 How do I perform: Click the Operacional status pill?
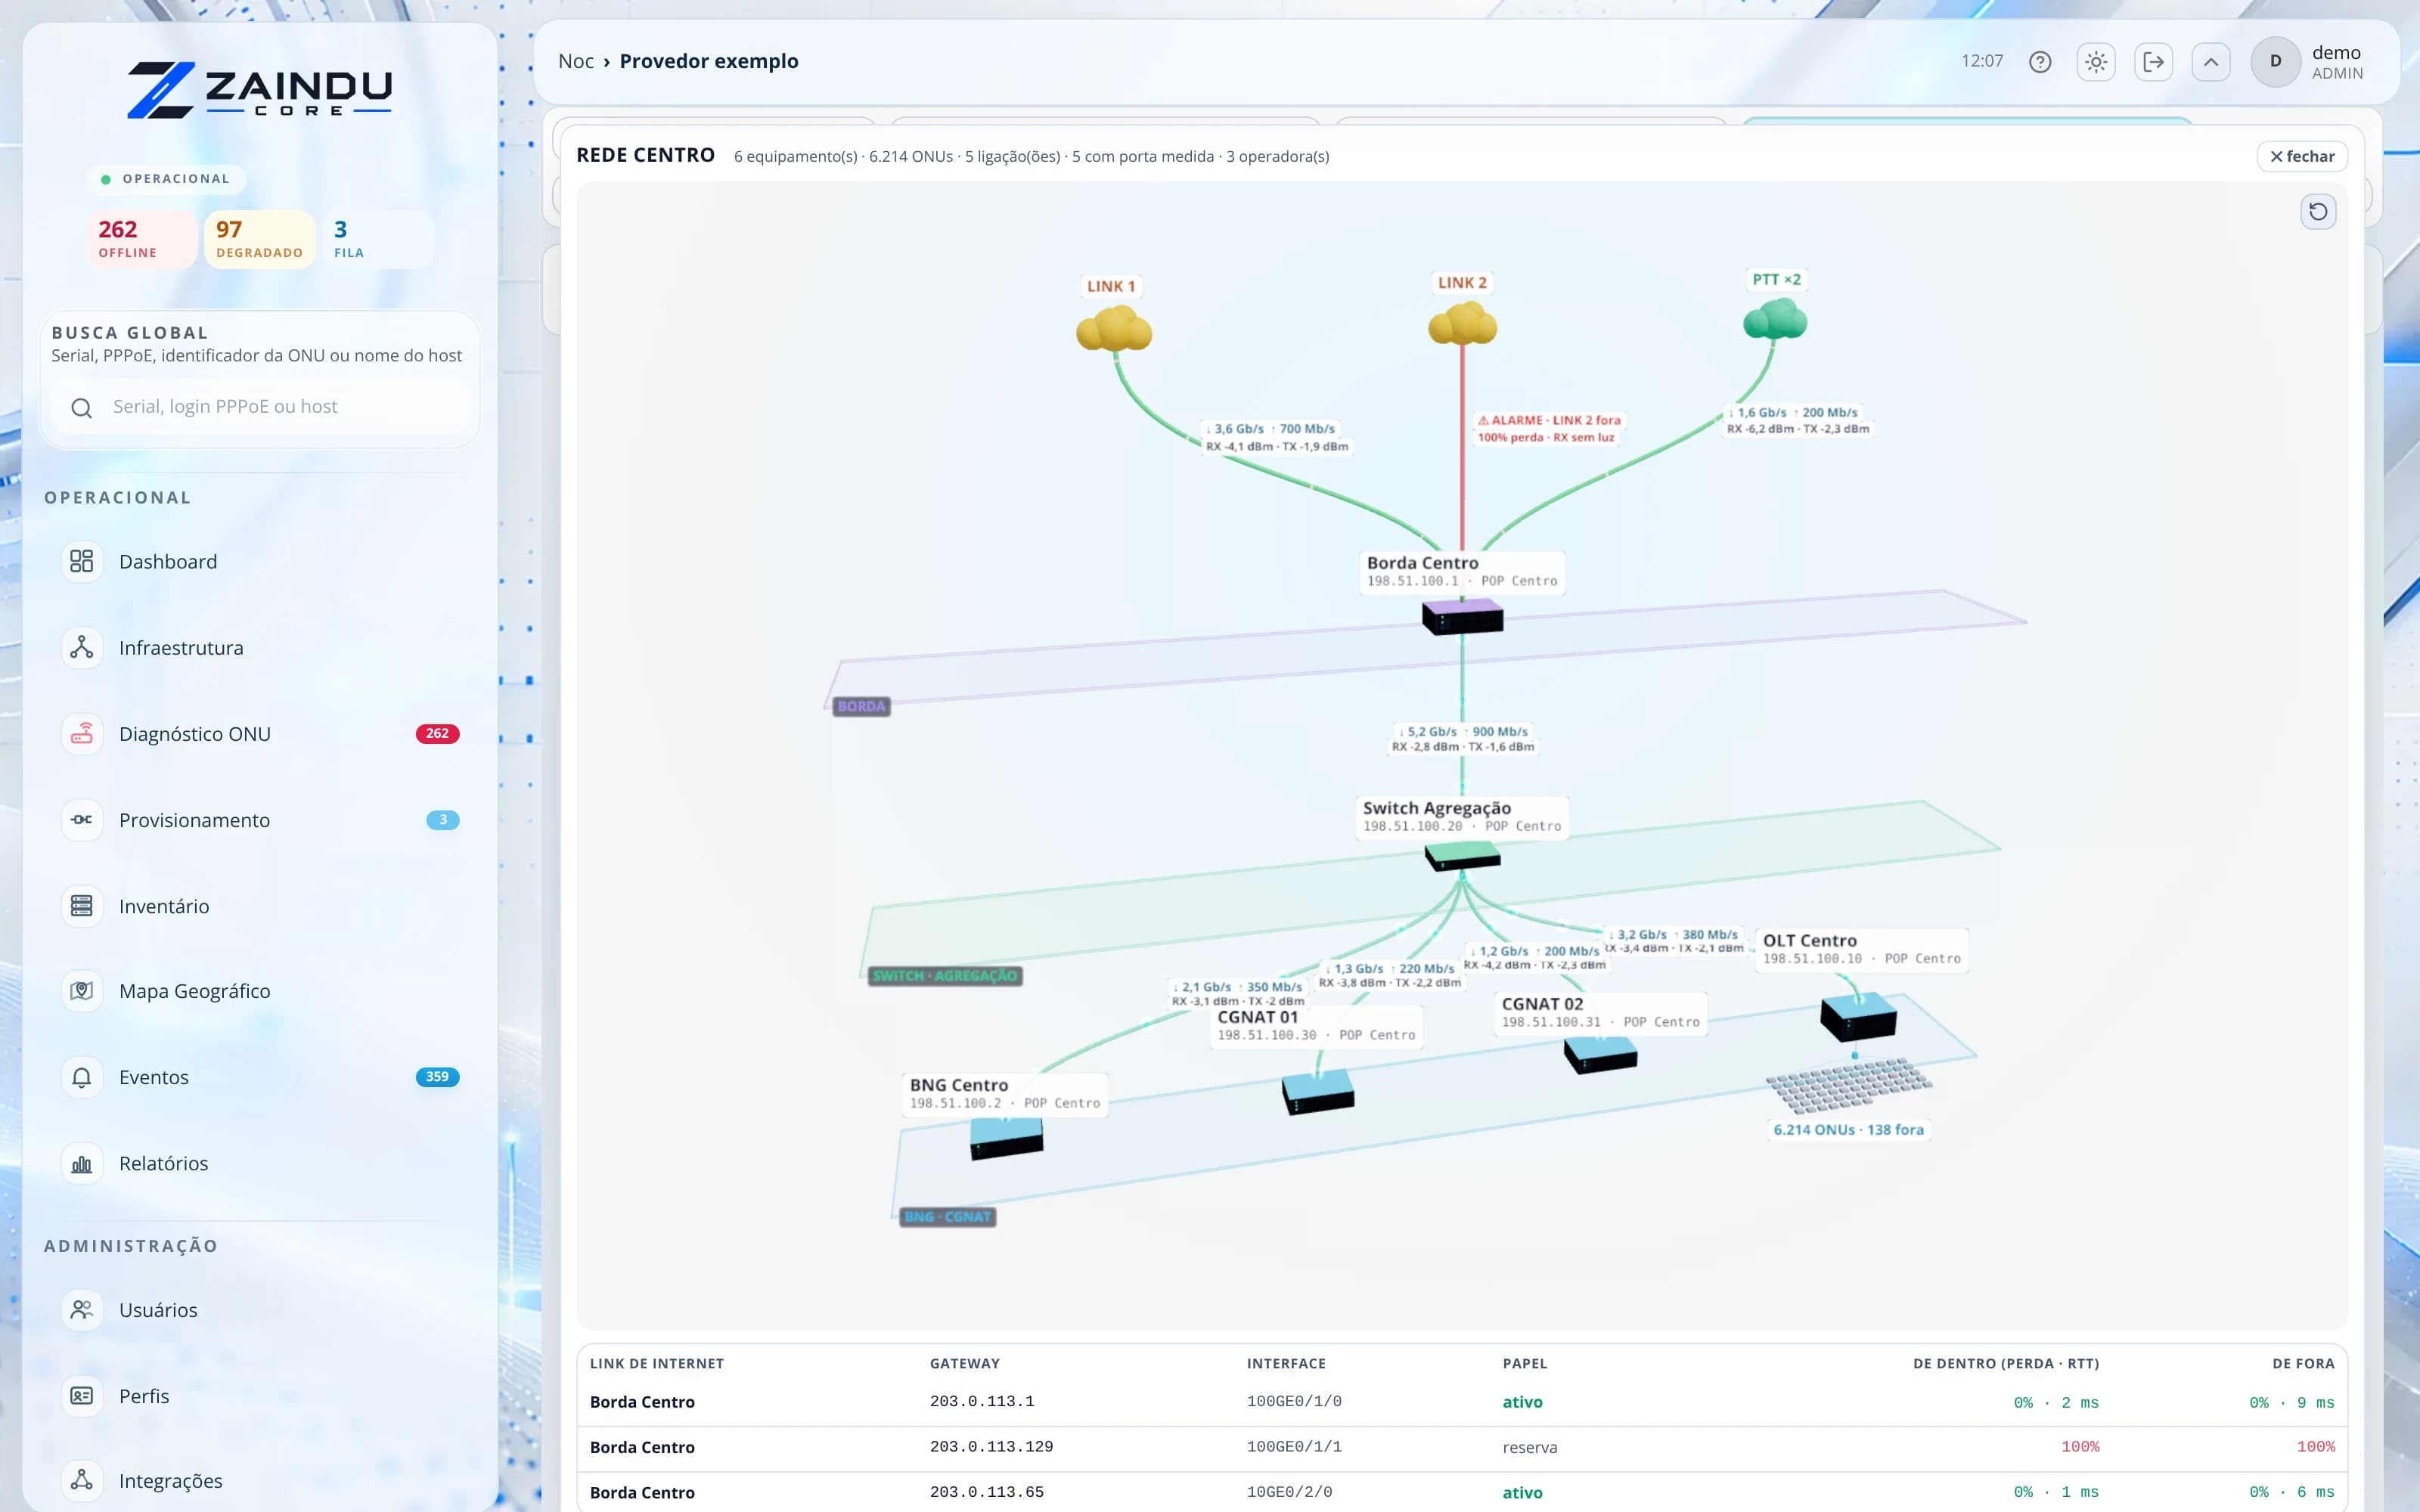[x=166, y=179]
